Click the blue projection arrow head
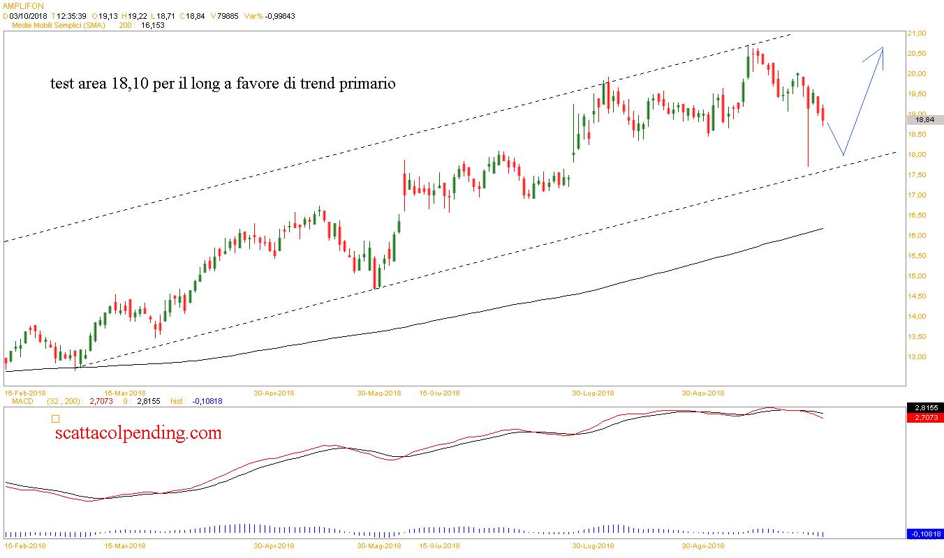Image resolution: width=944 pixels, height=558 pixels. [881, 50]
